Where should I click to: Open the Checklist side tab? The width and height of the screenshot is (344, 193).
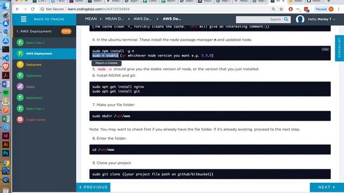click(x=339, y=48)
